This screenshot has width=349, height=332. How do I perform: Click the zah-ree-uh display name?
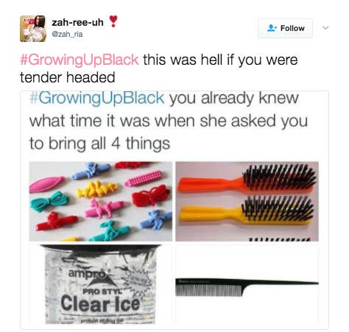(77, 23)
